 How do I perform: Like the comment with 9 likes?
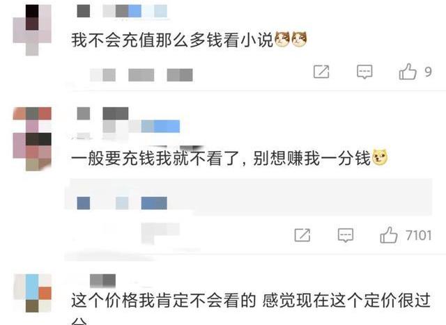[408, 71]
